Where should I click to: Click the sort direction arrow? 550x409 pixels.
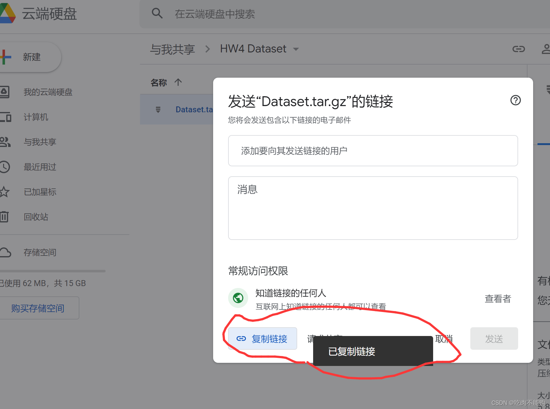[x=178, y=82]
